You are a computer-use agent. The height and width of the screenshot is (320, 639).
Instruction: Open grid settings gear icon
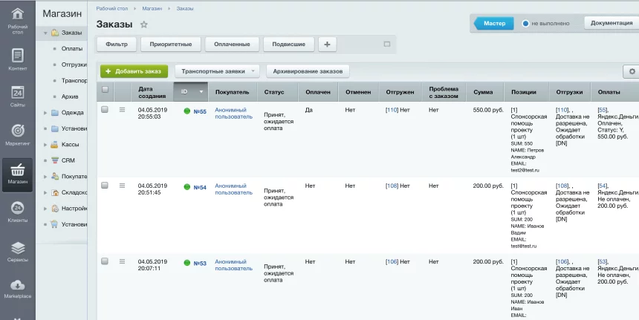[632, 72]
